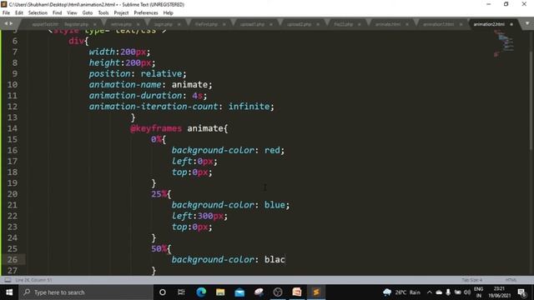Switch to the animation2.html tab
The height and width of the screenshot is (300, 534).
point(489,24)
